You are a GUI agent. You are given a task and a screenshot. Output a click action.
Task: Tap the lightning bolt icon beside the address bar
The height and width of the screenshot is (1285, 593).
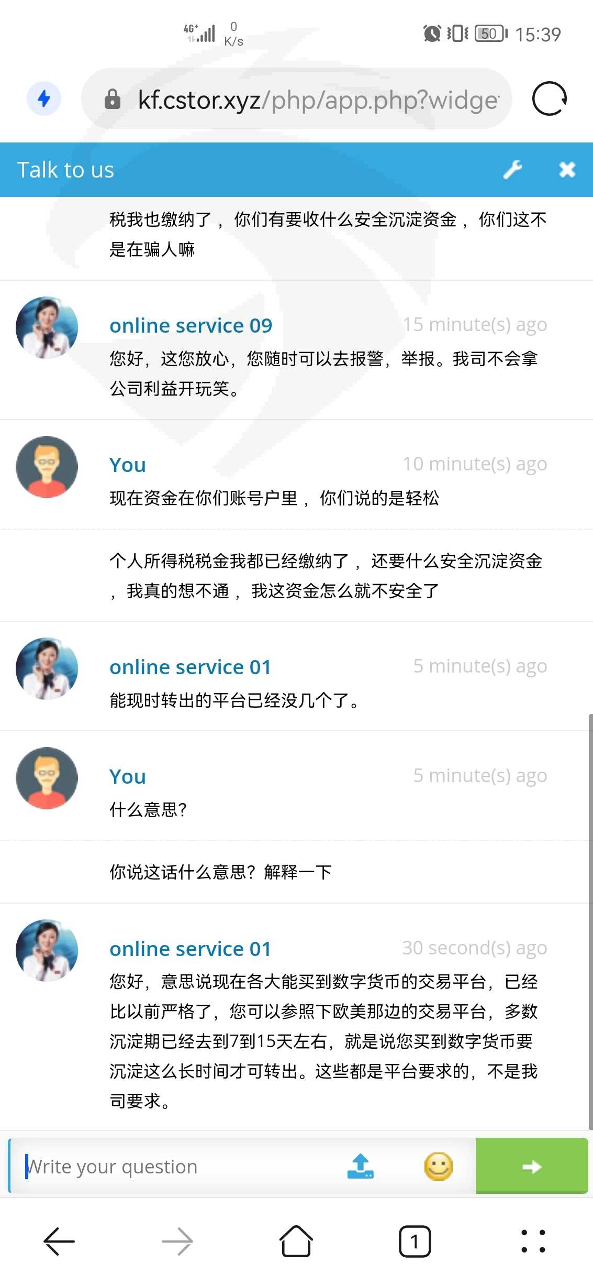click(44, 98)
